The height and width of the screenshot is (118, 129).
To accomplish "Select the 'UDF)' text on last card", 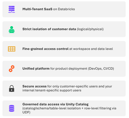I will click(x=26, y=112).
